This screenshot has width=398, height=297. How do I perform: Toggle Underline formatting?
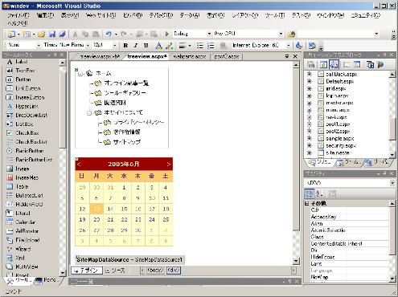pos(146,46)
